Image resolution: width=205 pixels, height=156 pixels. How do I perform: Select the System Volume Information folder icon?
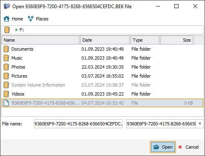(x=7, y=85)
